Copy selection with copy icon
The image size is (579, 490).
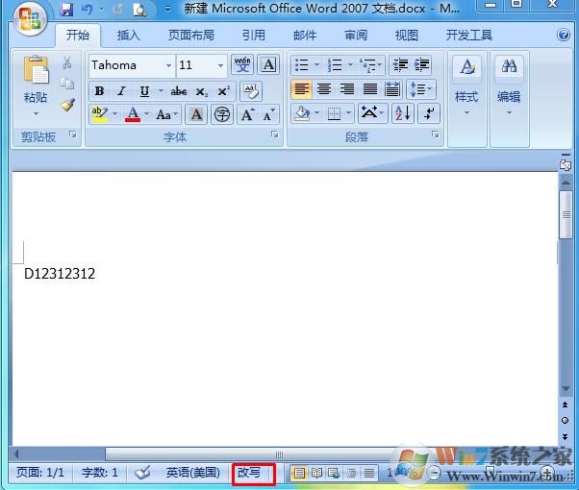pos(66,84)
